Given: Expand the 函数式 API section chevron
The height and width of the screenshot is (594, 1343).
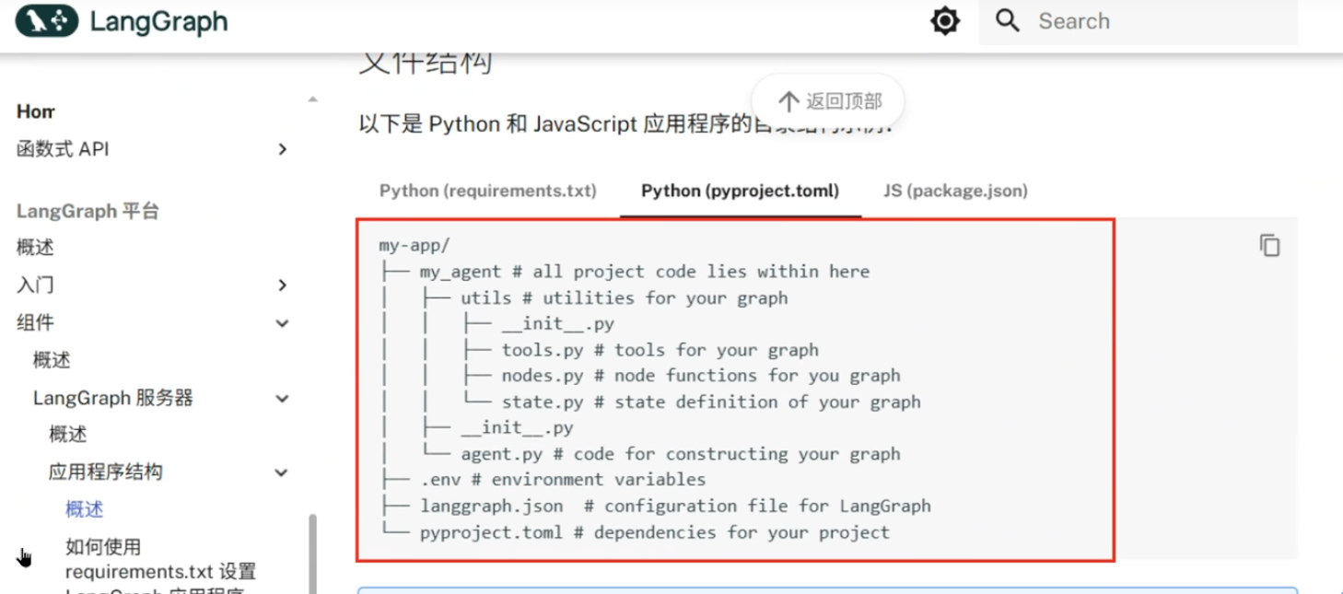Looking at the screenshot, I should (x=283, y=149).
